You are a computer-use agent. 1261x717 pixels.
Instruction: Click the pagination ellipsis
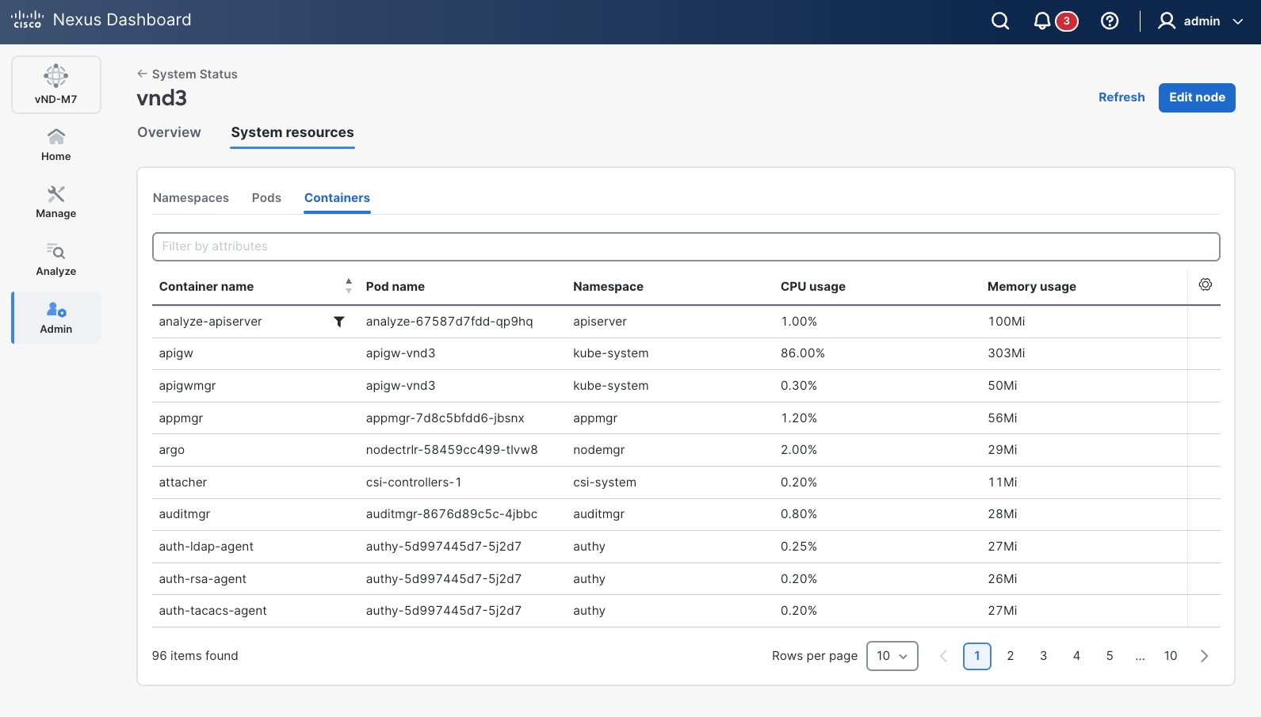tap(1140, 657)
